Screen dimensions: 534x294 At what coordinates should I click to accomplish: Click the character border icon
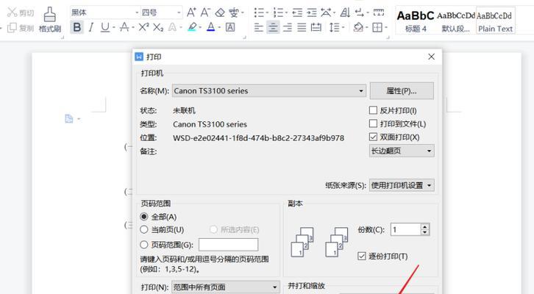(230, 27)
